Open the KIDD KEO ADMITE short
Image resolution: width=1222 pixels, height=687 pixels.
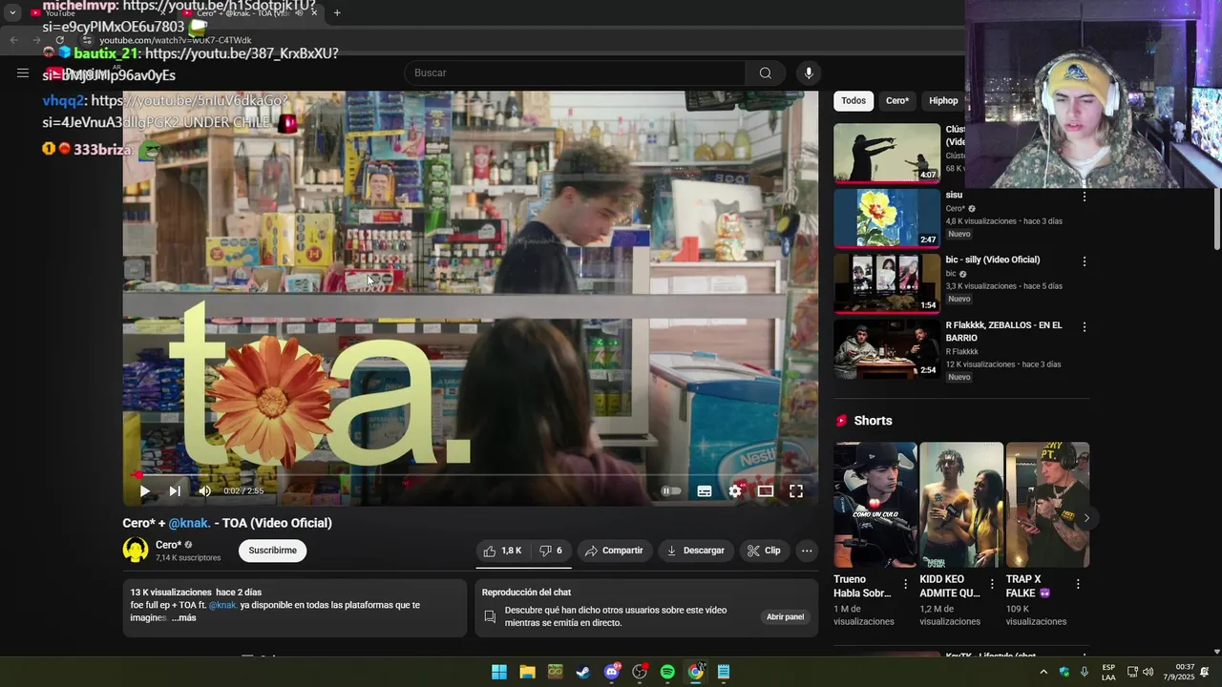pyautogui.click(x=961, y=505)
